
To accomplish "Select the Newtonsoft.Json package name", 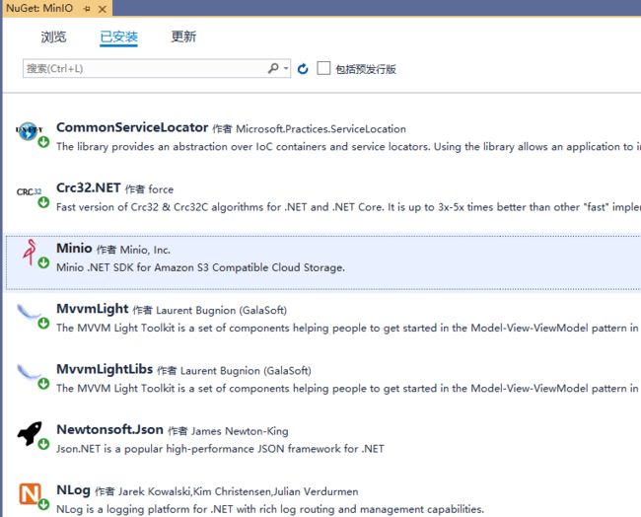I will pos(110,429).
